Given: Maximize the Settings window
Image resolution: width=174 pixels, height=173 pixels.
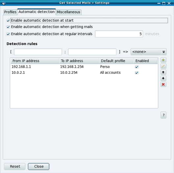Looking at the screenshot, I should (x=164, y=3).
